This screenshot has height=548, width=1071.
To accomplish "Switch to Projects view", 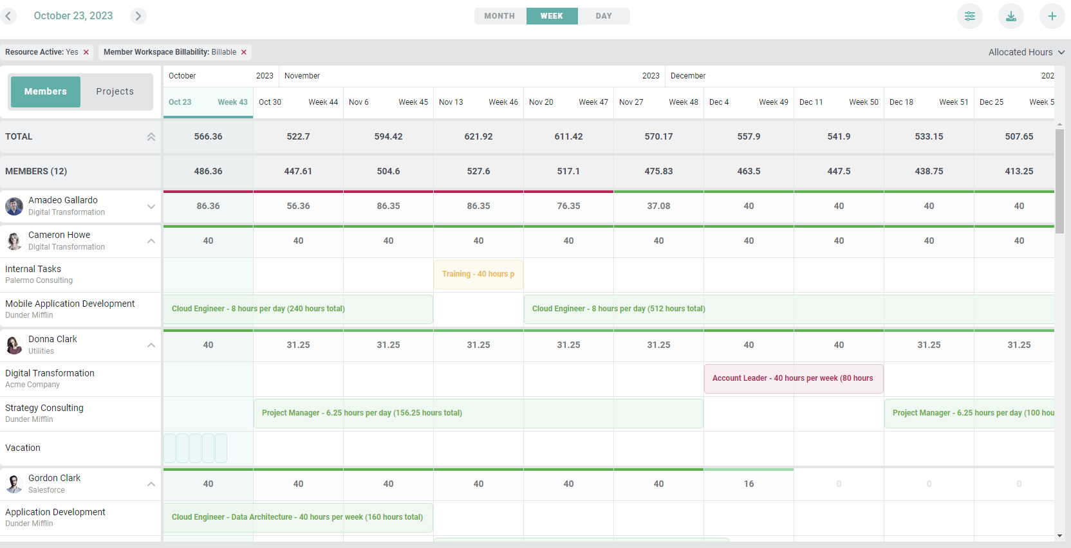I will [x=115, y=91].
